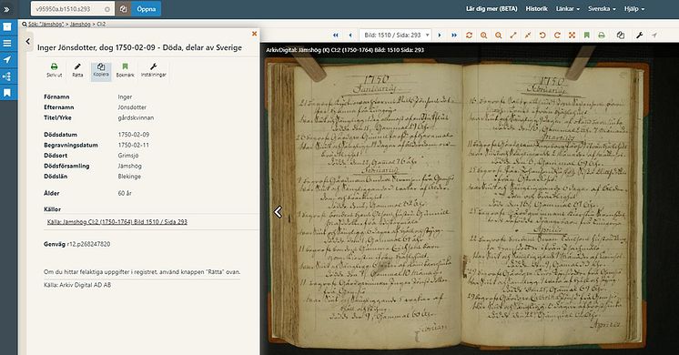Image resolution: width=679 pixels, height=355 pixels.
Task: Open the Hjälp menu
Action: (x=634, y=9)
